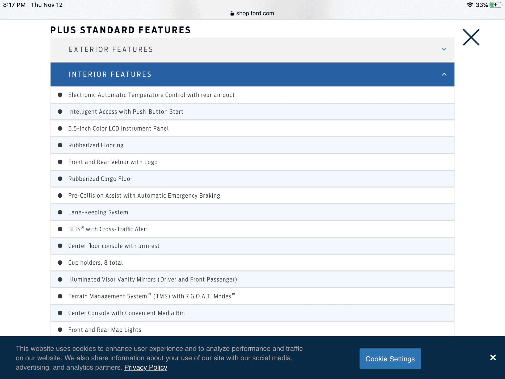The width and height of the screenshot is (505, 379).
Task: Tap the battery charging icon
Action: click(x=495, y=5)
